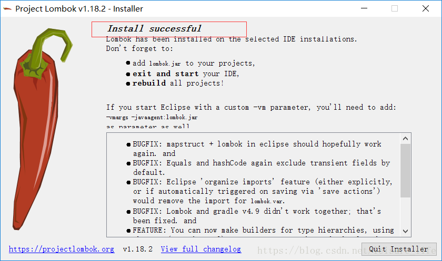Click the green stem of the pepper

point(49,50)
